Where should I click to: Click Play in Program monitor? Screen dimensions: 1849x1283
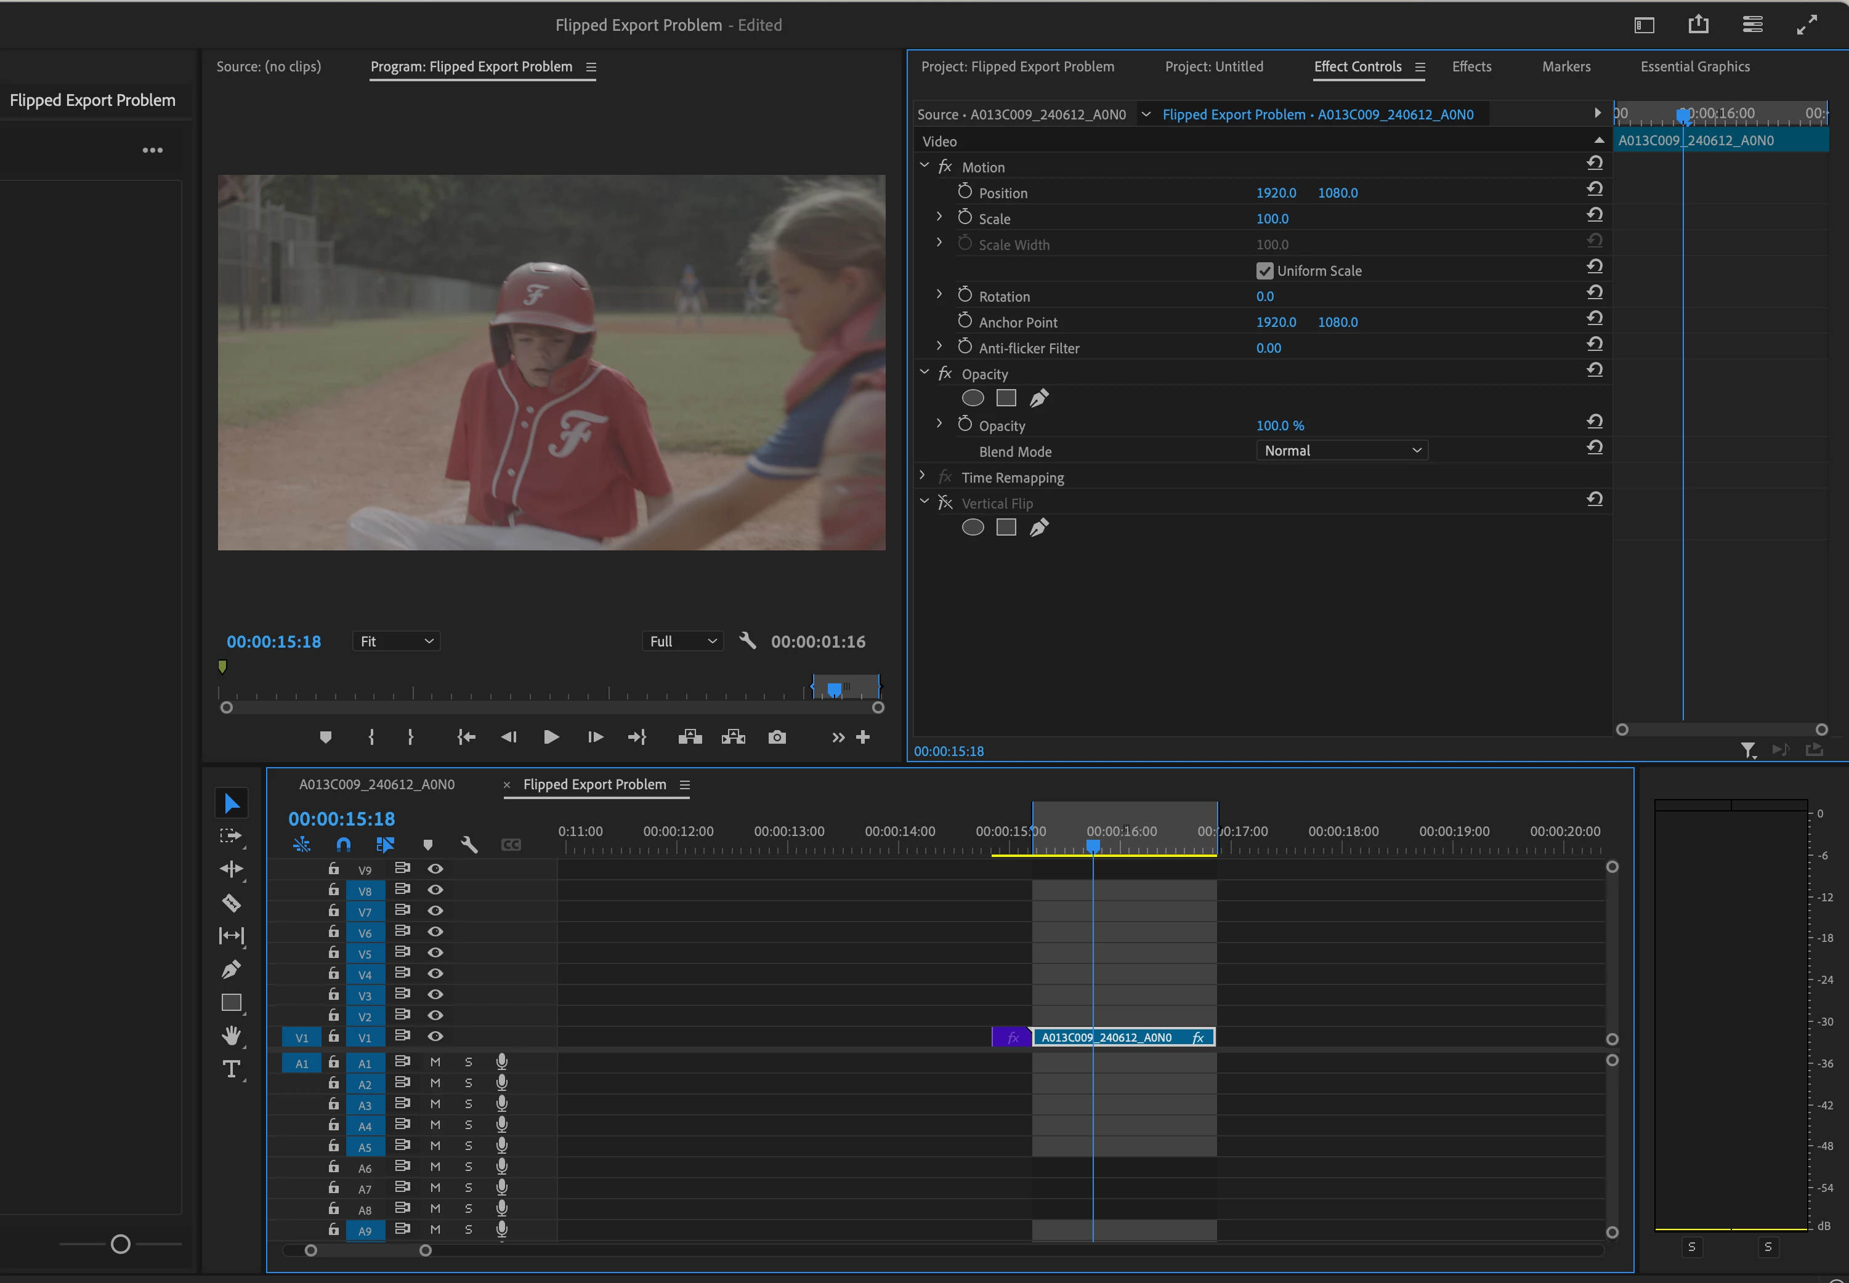pyautogui.click(x=551, y=737)
